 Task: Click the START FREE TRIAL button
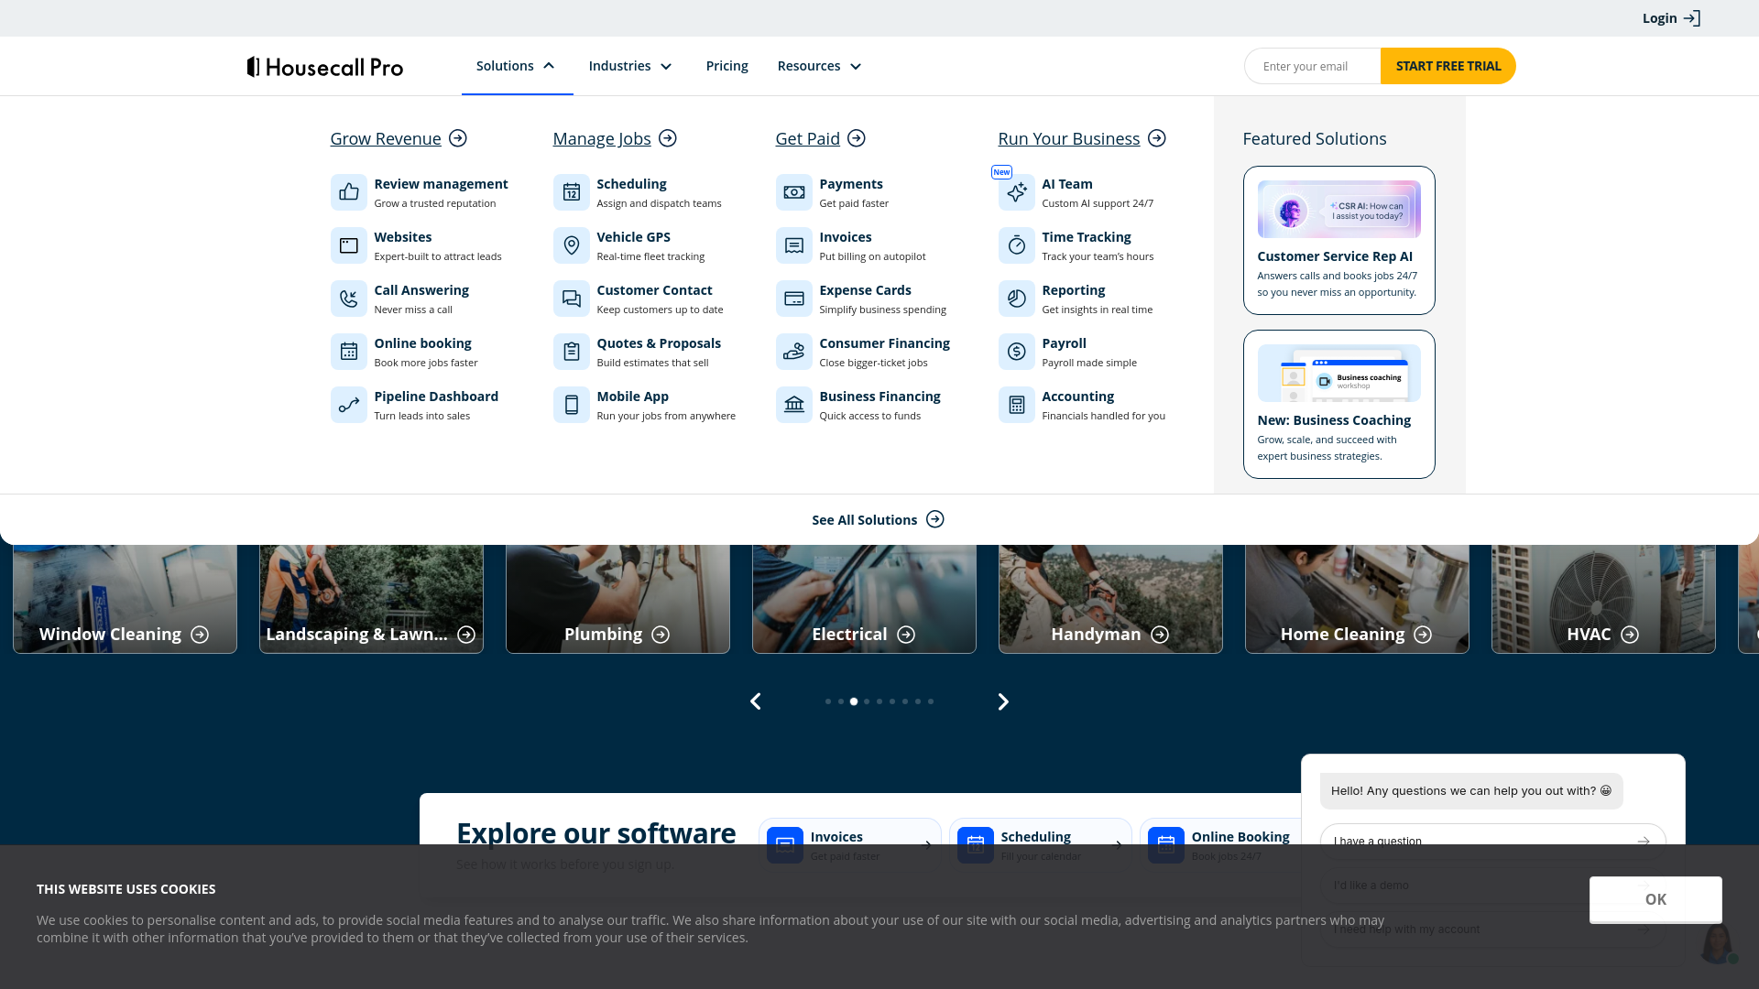pos(1448,66)
